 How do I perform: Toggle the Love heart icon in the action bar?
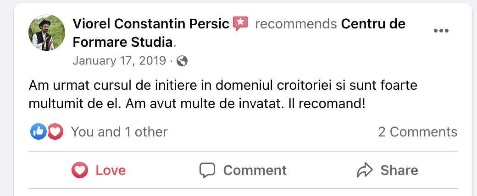click(x=80, y=170)
